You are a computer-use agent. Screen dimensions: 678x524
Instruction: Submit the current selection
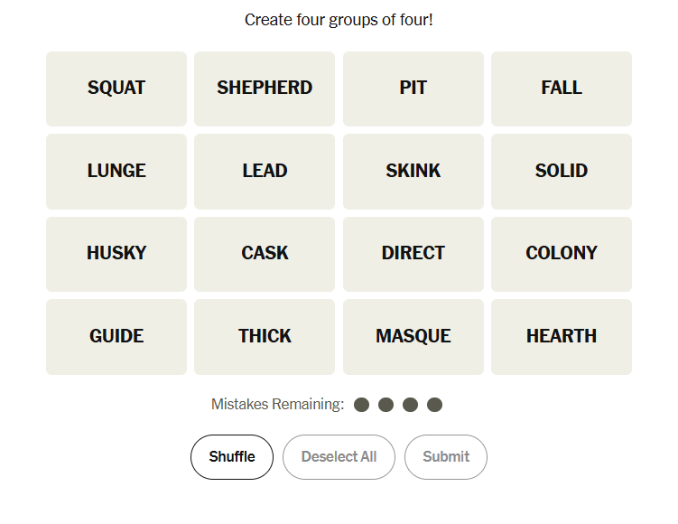pyautogui.click(x=446, y=457)
